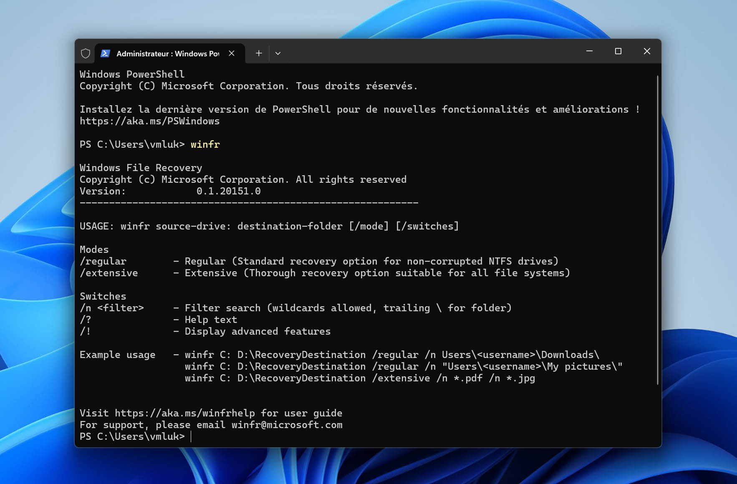Click the 'Switches' section heading
The image size is (737, 484).
[x=103, y=296]
